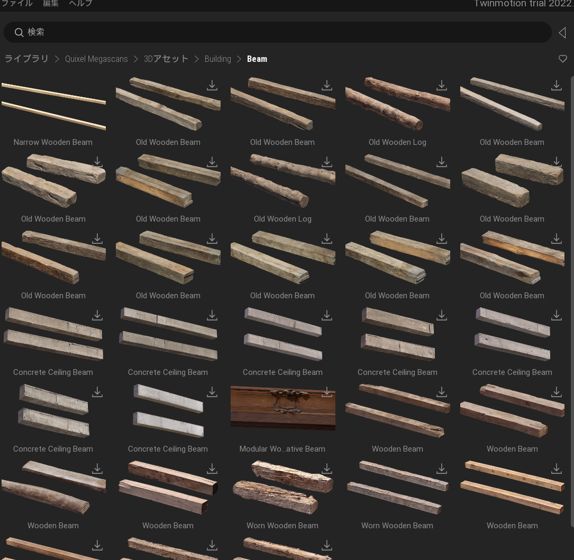Click the download icon on the Worn Wooden Beam with rough bark

[x=327, y=469]
